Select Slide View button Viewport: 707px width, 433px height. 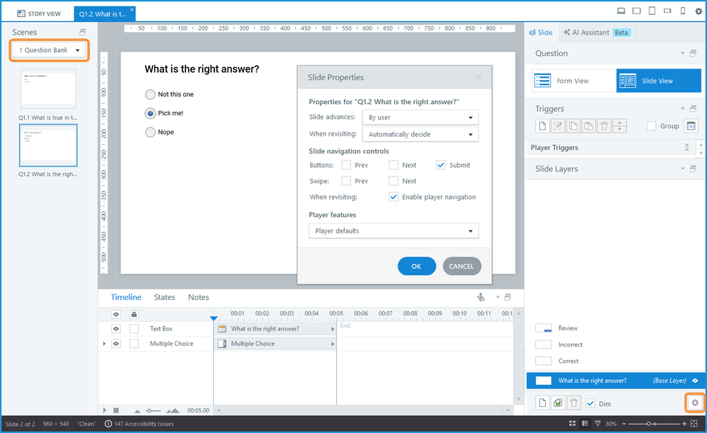click(x=659, y=81)
